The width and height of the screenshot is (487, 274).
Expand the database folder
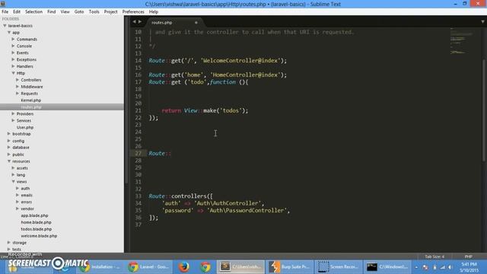(9, 148)
